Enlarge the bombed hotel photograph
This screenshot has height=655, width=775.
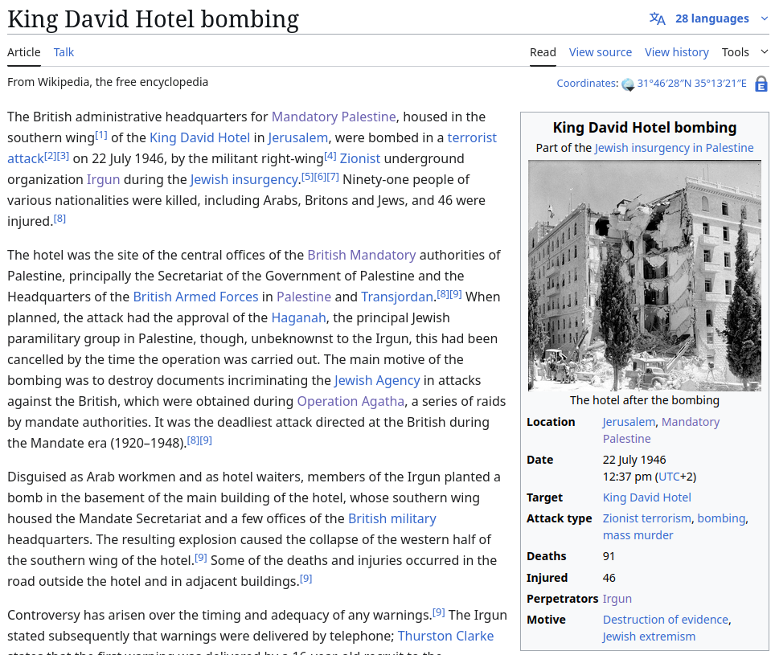[x=645, y=276]
